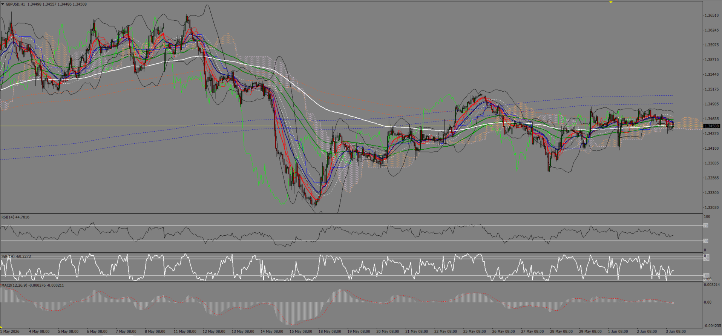Click the MACD scale value 0.003214
Image resolution: width=722 pixels, height=336 pixels.
712,285
